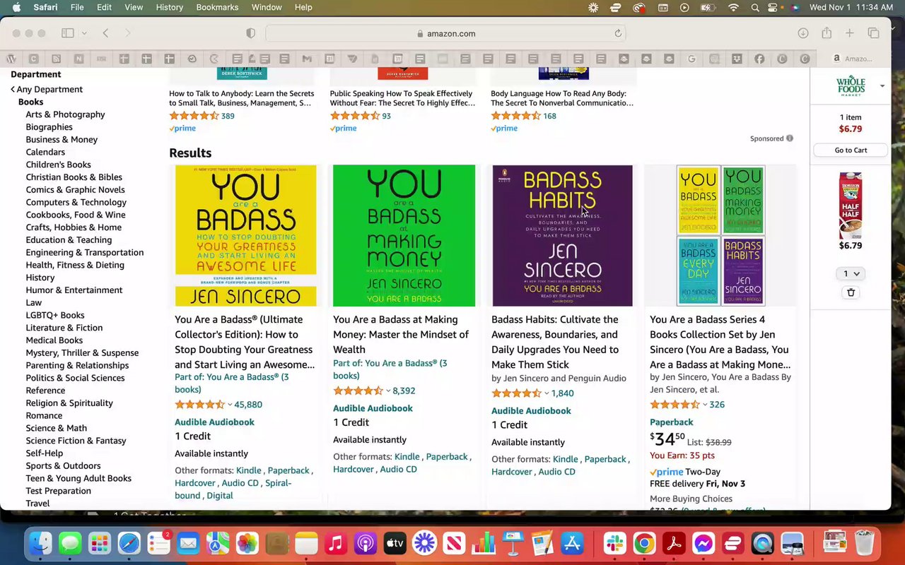Reload the amazon.com page

(618, 33)
